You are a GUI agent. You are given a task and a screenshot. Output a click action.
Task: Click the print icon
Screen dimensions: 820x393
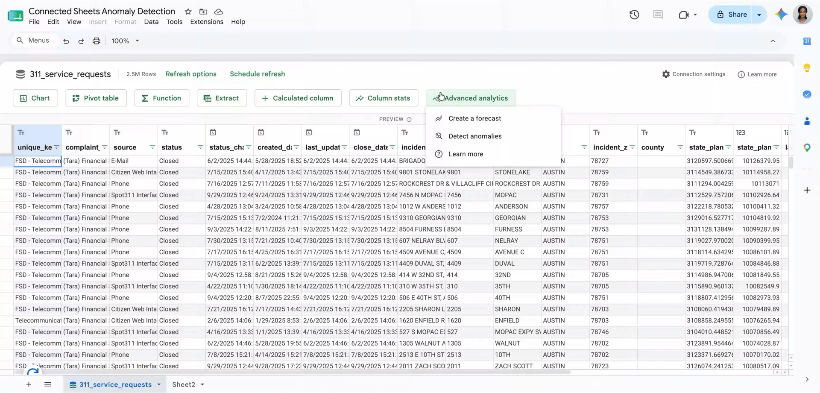tap(97, 41)
